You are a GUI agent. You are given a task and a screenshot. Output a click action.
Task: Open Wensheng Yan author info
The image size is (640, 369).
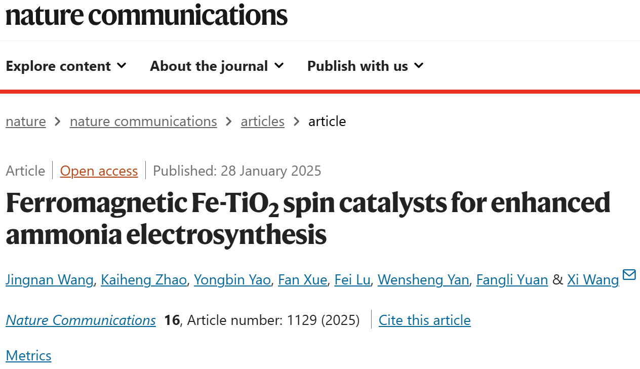423,279
